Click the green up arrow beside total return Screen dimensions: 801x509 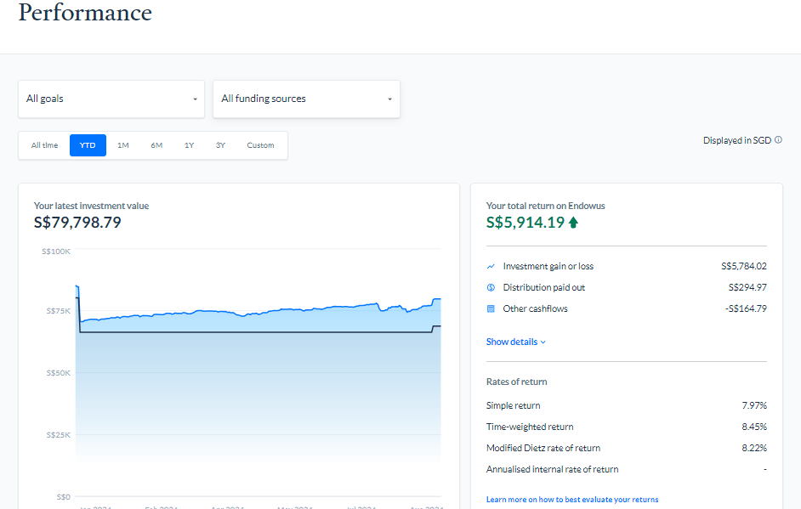coord(573,223)
